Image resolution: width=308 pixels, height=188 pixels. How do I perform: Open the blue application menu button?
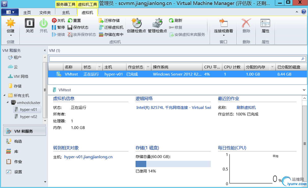pos(10,12)
